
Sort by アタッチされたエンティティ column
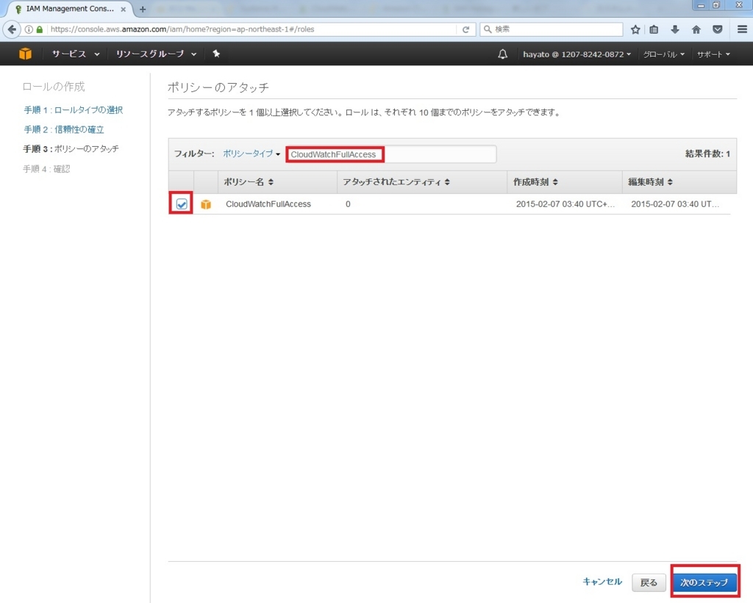[x=396, y=182]
